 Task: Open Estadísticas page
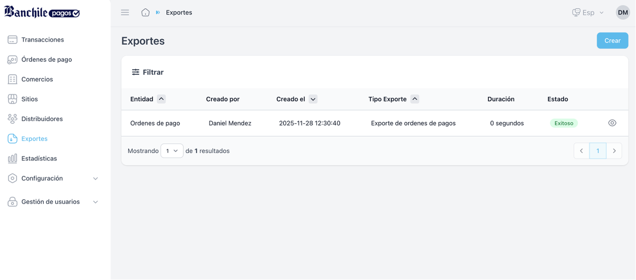point(39,159)
